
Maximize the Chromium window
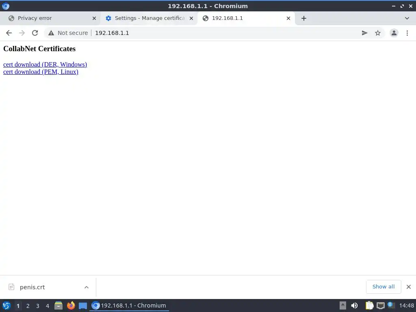[402, 6]
